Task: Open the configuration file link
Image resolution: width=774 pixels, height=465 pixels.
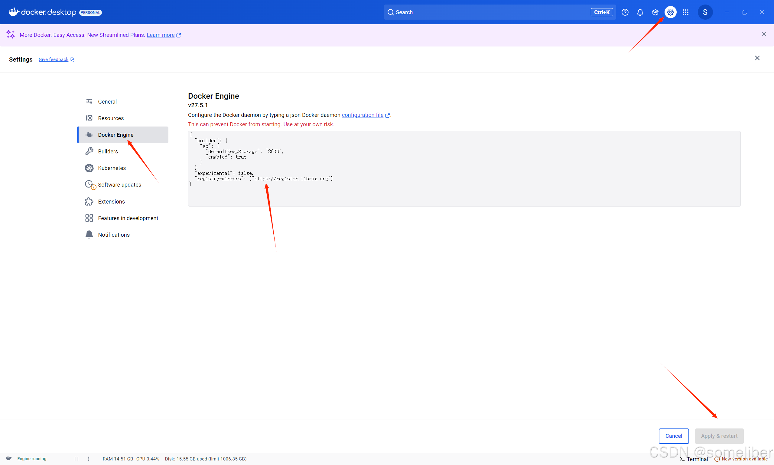Action: 366,115
